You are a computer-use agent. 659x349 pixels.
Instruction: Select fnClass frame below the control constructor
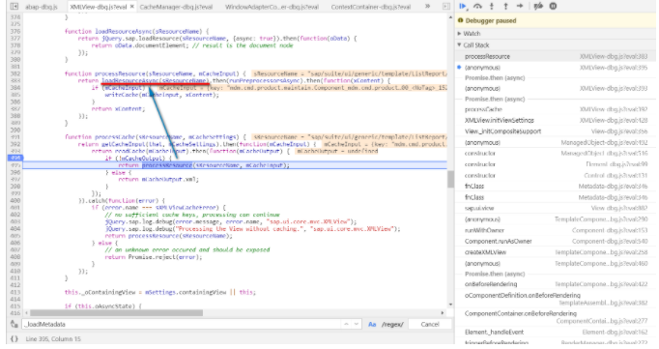pyautogui.click(x=556, y=187)
